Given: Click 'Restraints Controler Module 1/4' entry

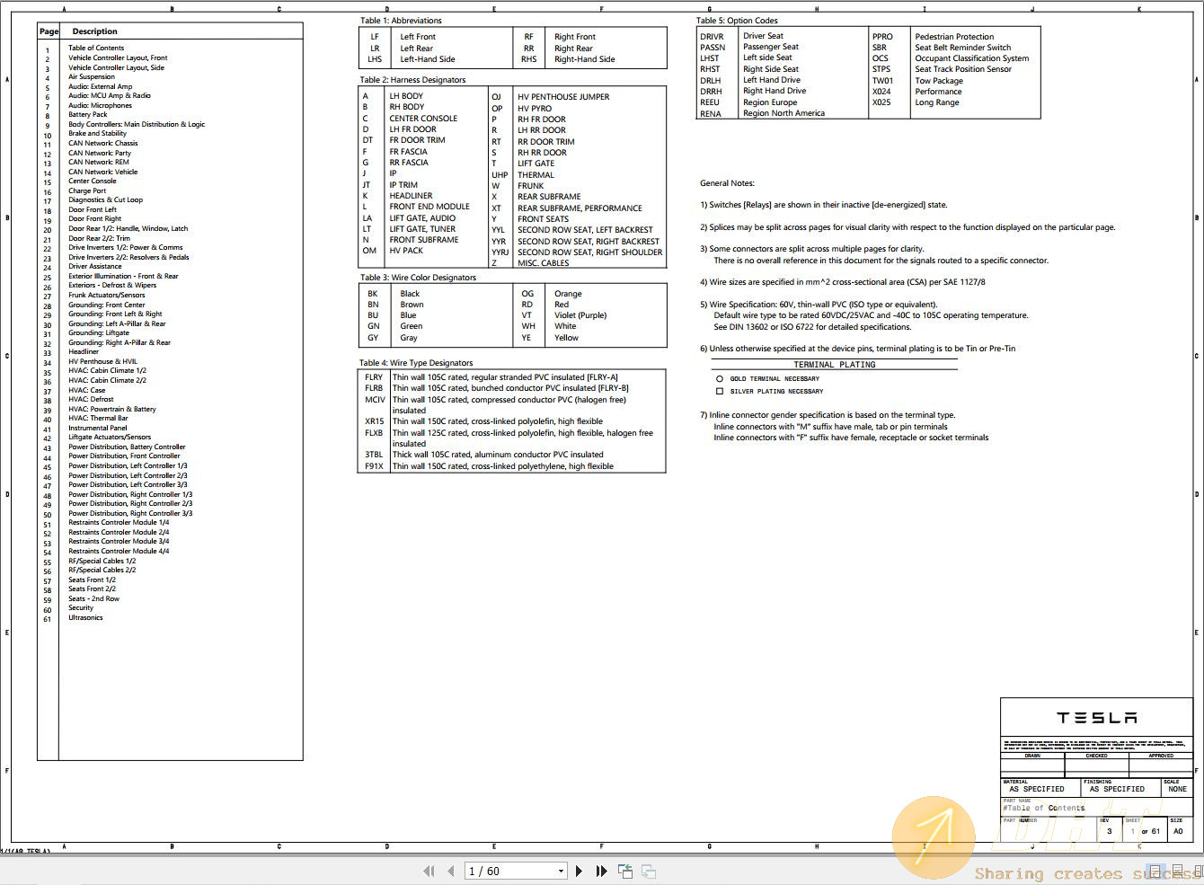Looking at the screenshot, I should (119, 522).
